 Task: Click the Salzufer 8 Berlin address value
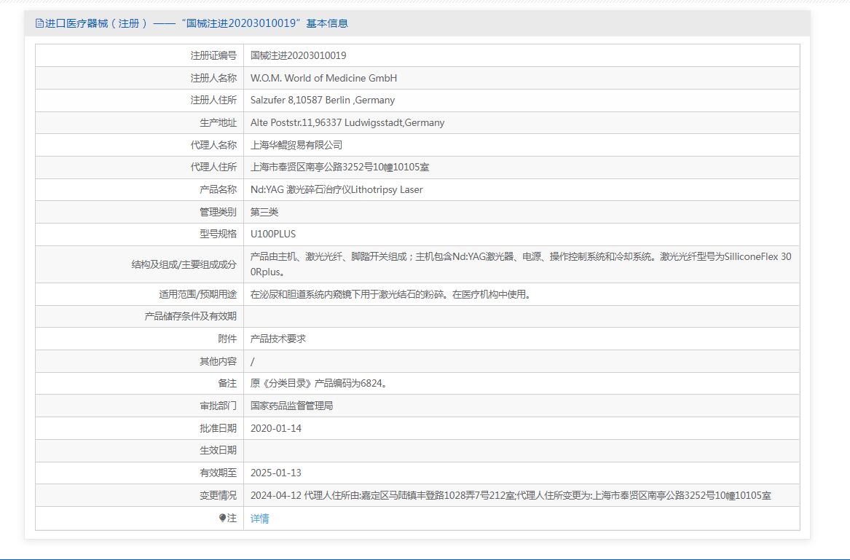click(322, 100)
